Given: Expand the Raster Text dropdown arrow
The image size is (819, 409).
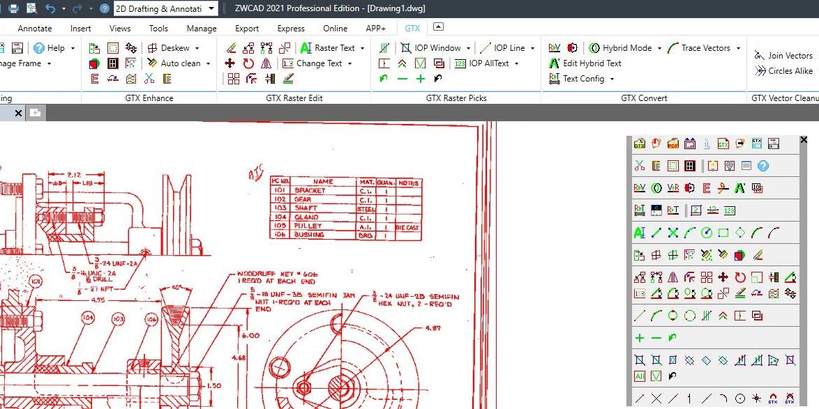Looking at the screenshot, I should click(363, 49).
